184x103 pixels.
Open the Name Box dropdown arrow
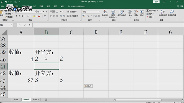tap(11, 25)
